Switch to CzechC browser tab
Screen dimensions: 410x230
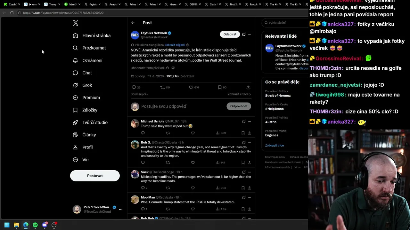point(12,4)
